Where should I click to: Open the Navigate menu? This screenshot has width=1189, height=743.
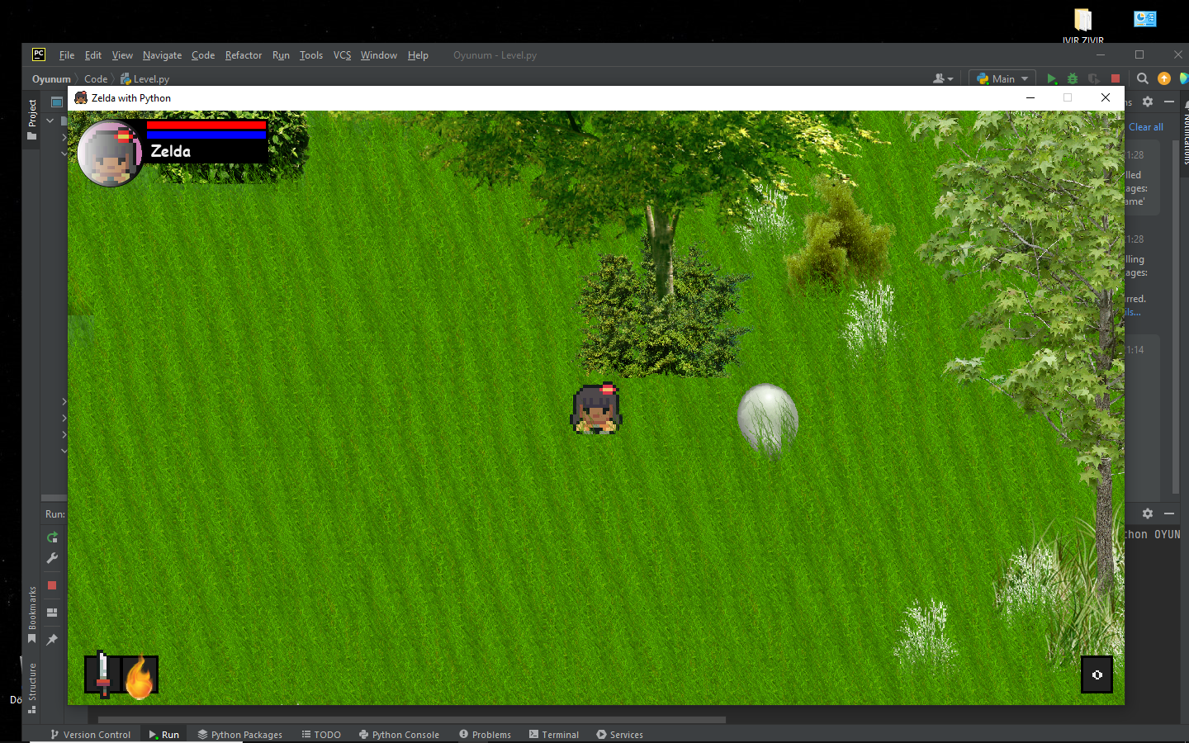[162, 55]
